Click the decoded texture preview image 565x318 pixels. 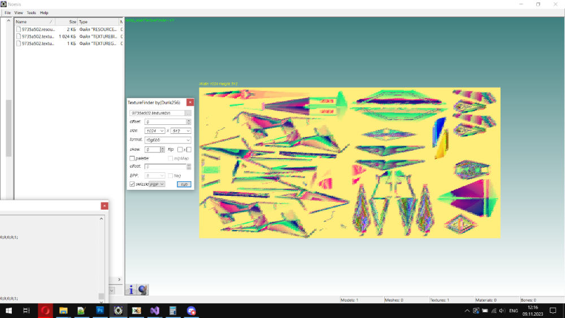point(350,163)
